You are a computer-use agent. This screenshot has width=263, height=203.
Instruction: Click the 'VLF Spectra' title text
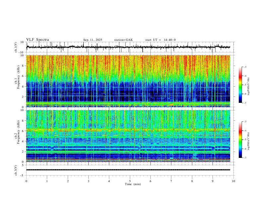(x=38, y=40)
